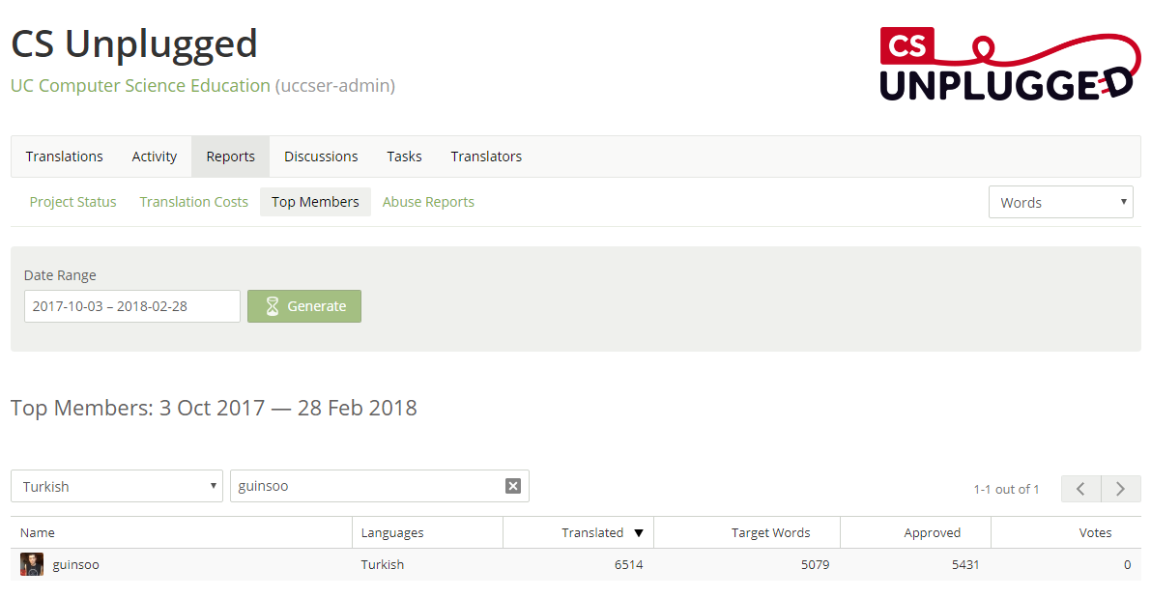Open the Translators tab

(486, 157)
